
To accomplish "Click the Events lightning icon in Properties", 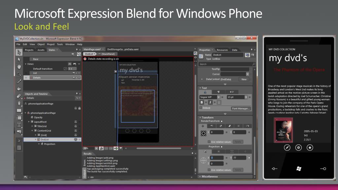I will click(253, 55).
